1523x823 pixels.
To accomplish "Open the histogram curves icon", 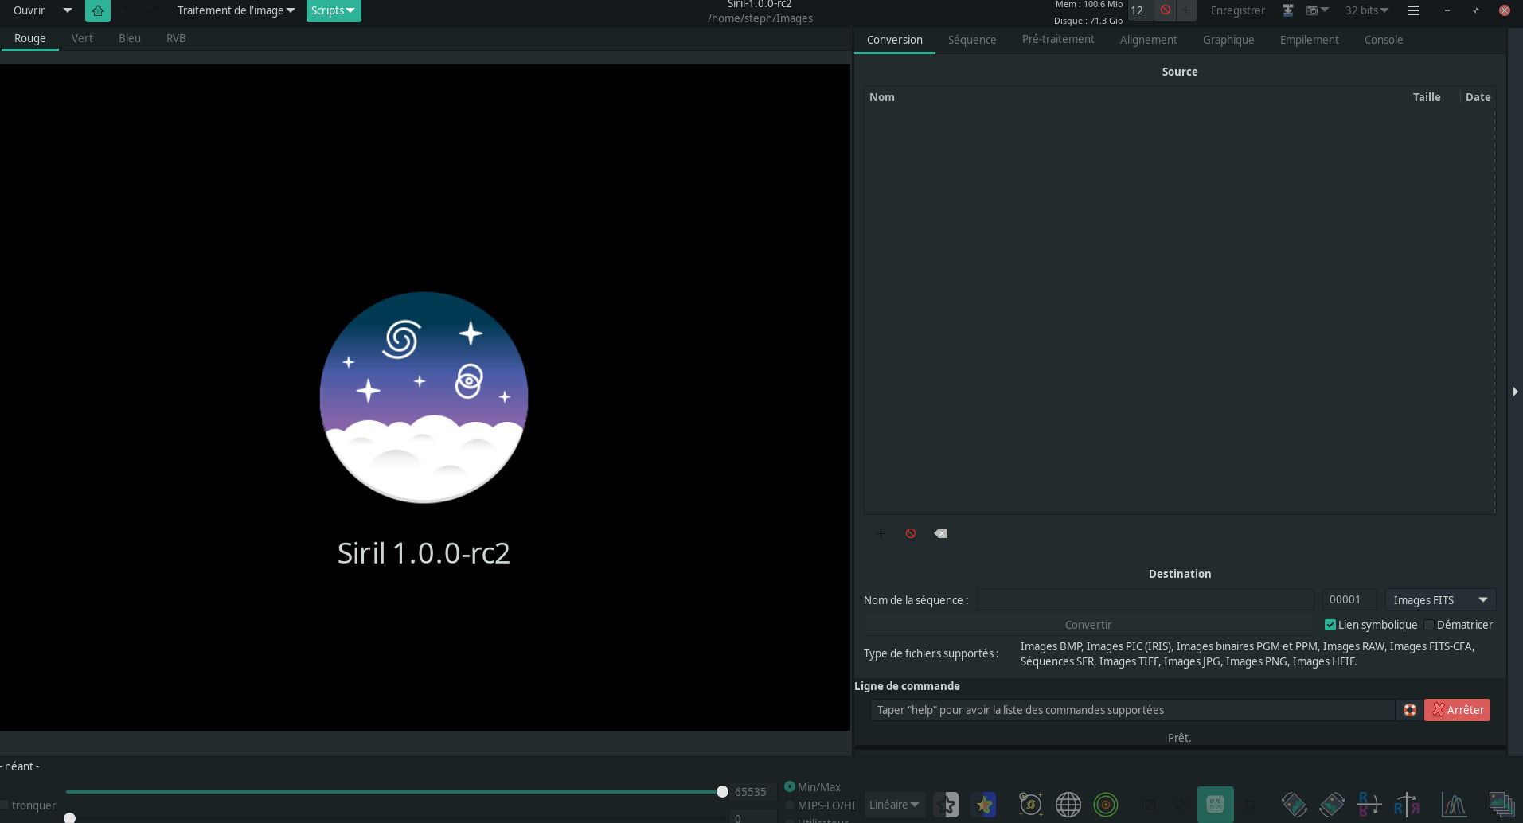I will coord(1454,805).
